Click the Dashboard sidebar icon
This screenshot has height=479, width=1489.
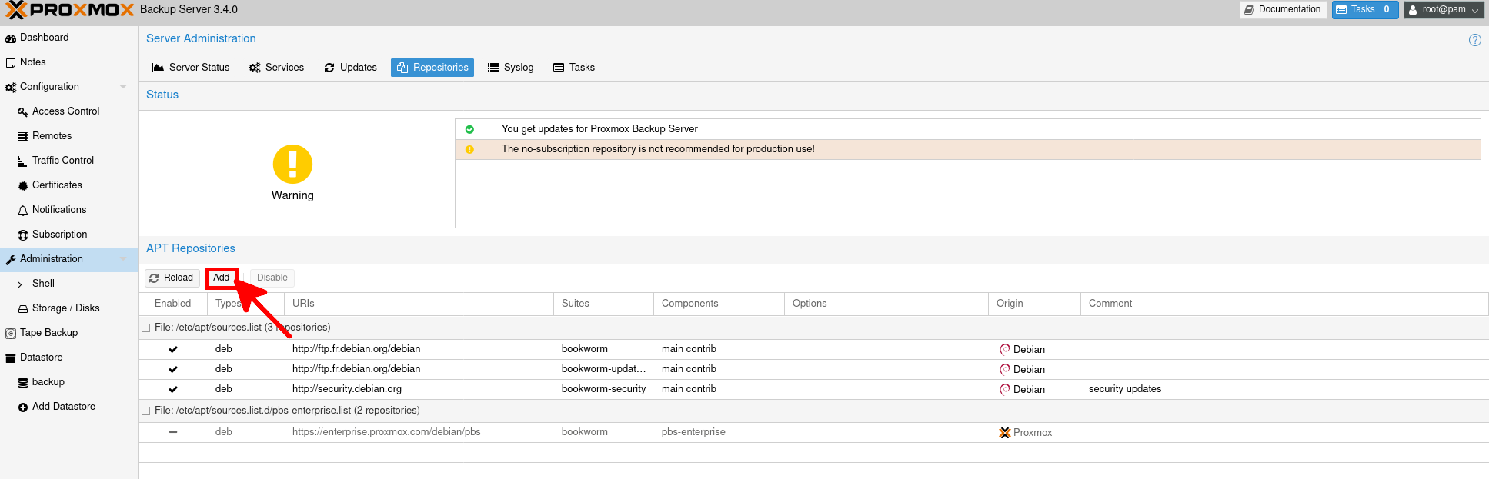(x=11, y=38)
